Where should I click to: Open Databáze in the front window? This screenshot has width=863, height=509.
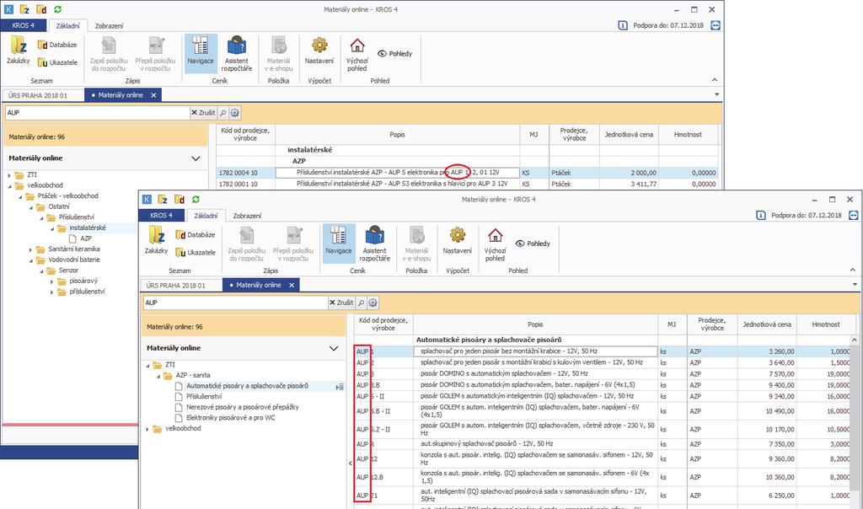(196, 234)
